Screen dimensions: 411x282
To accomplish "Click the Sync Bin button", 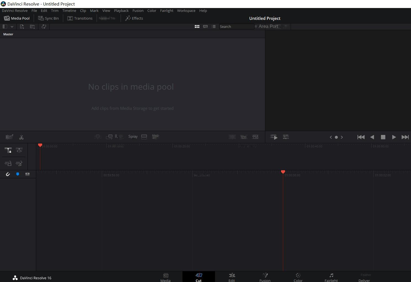I will coord(49,18).
